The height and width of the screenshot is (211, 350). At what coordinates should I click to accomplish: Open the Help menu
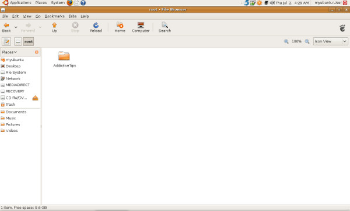click(x=85, y=16)
